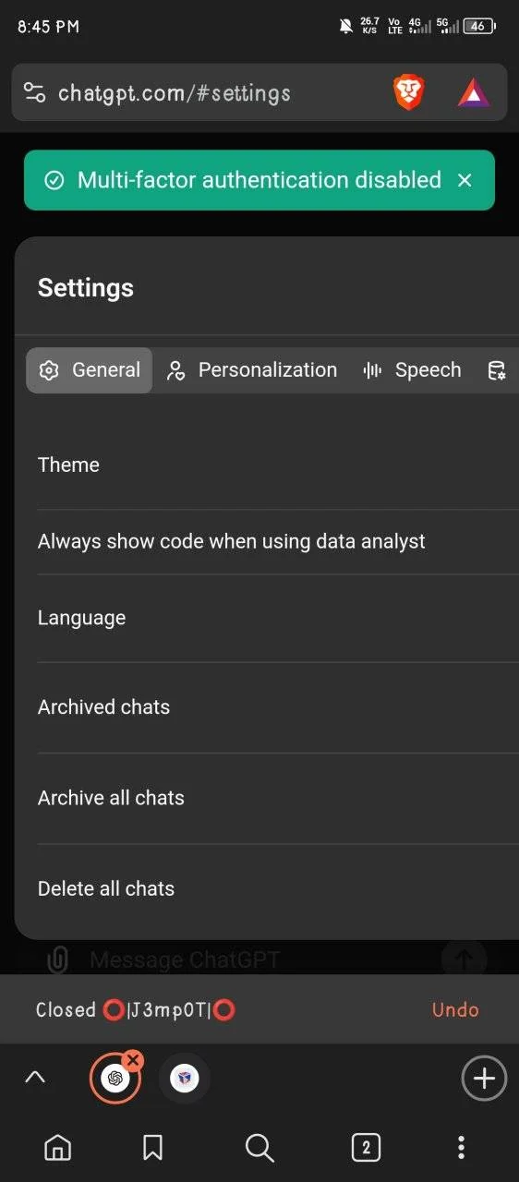Select the General settings tab
The width and height of the screenshot is (519, 1182).
[89, 370]
